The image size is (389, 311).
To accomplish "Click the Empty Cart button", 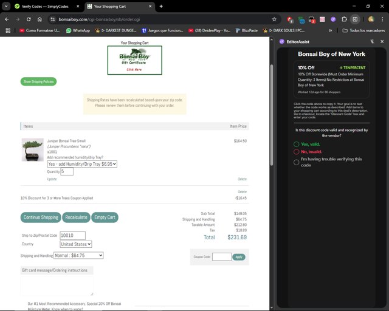I will 105,217.
